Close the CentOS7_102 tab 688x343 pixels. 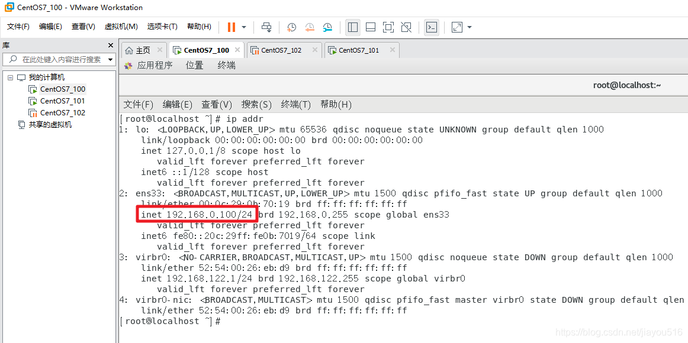point(314,50)
